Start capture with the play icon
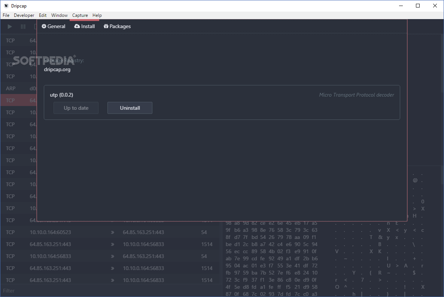This screenshot has height=297, width=444. (x=10, y=27)
